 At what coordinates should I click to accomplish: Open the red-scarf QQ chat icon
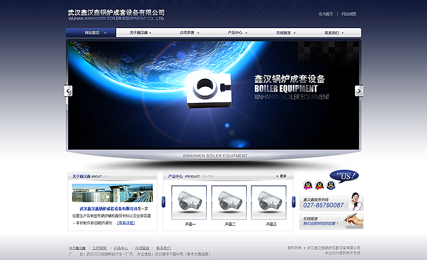click(x=320, y=185)
